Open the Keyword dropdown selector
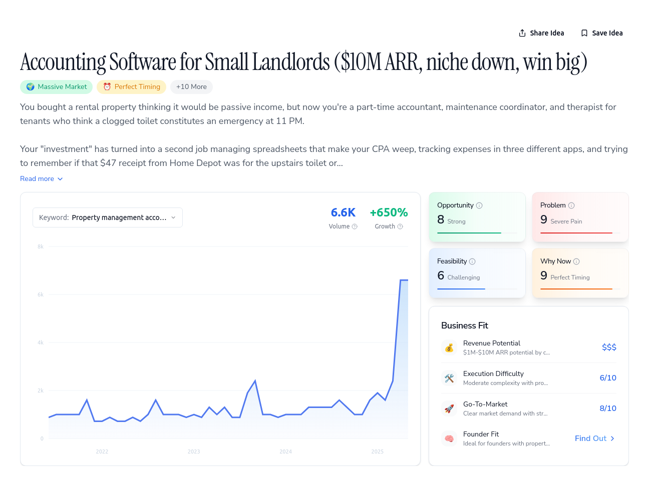Screen dimensions: 649x486 (108, 217)
